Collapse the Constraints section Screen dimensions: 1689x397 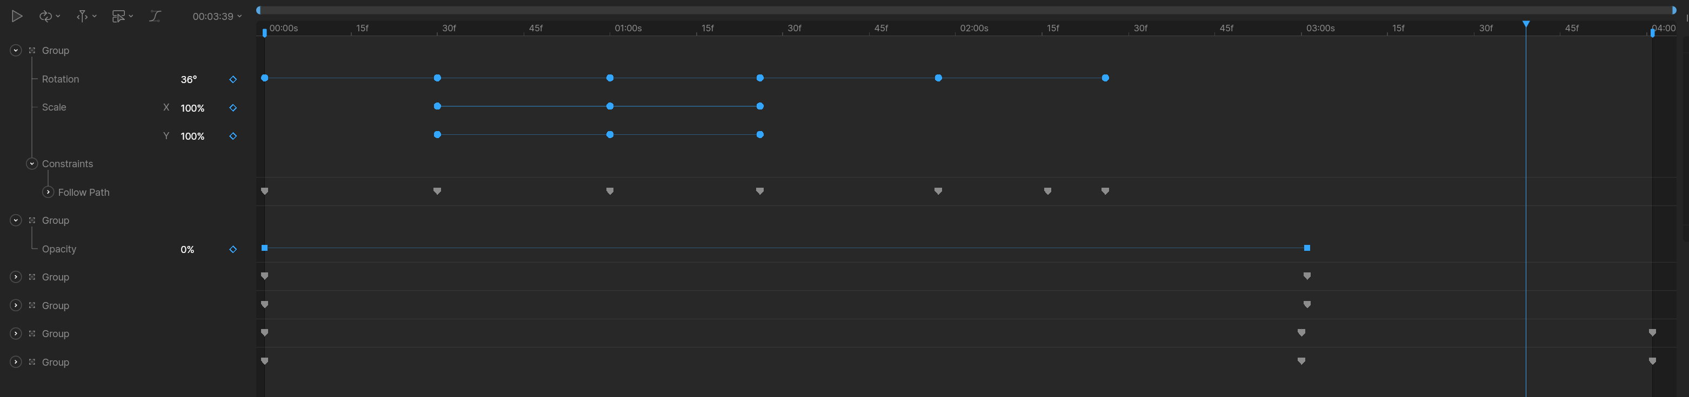tap(31, 163)
